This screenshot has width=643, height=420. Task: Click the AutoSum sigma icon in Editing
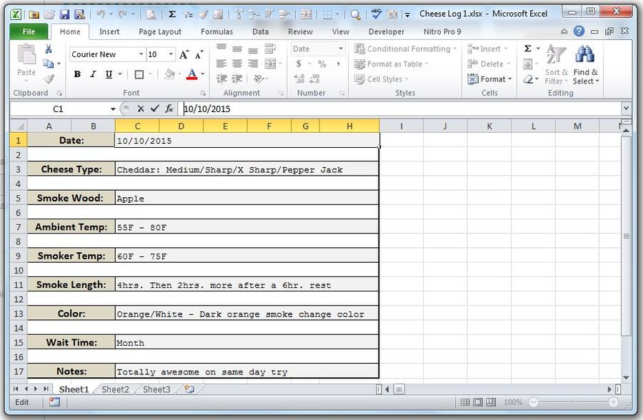tap(528, 49)
